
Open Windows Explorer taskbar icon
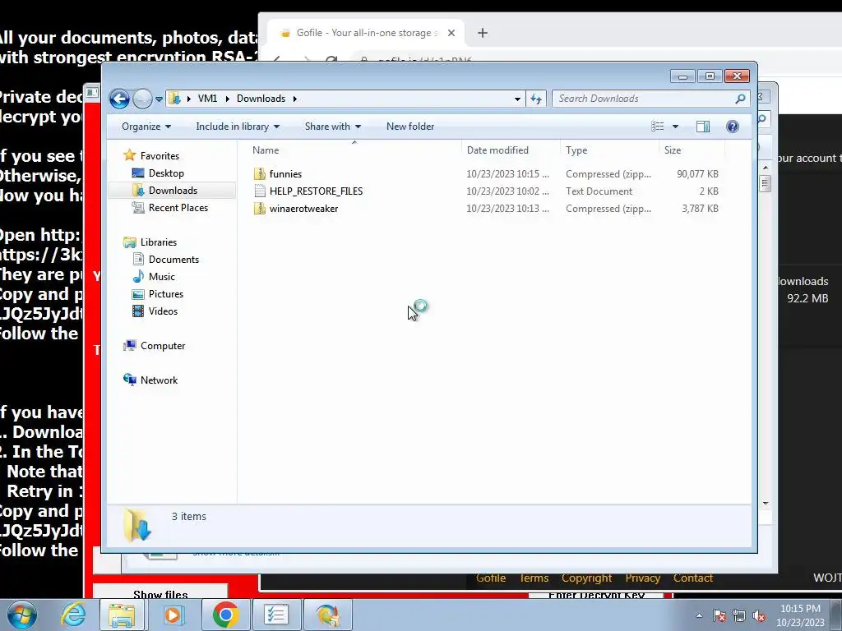tap(122, 615)
